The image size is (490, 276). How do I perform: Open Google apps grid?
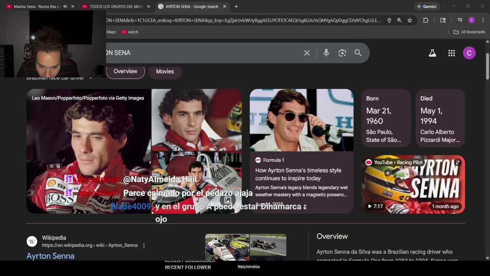click(451, 53)
